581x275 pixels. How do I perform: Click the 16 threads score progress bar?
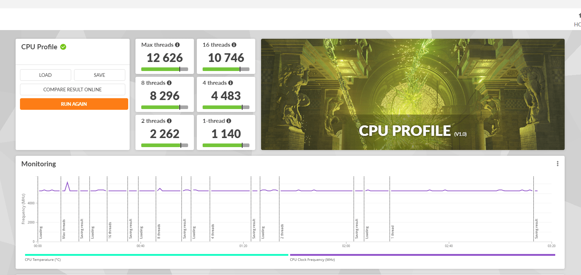pos(226,69)
